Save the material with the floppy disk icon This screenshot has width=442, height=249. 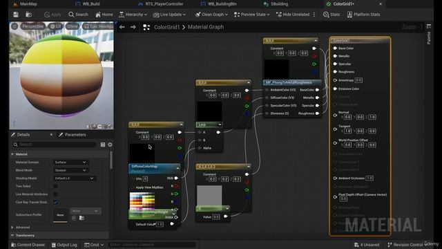16,15
